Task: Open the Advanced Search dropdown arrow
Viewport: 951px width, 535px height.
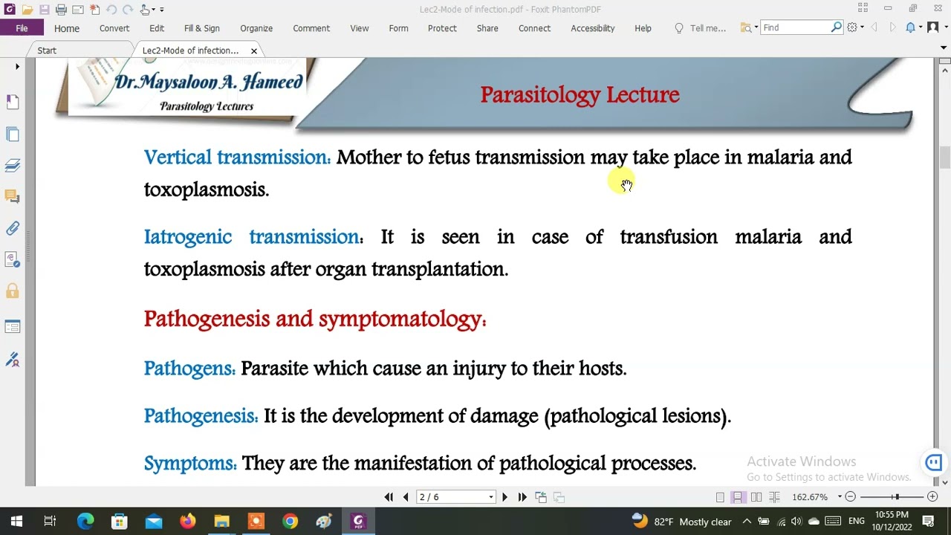Action: 756,27
